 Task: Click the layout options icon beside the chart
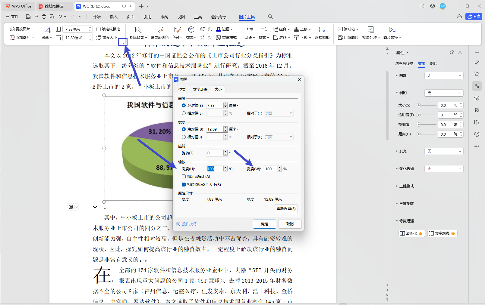pyautogui.click(x=71, y=207)
